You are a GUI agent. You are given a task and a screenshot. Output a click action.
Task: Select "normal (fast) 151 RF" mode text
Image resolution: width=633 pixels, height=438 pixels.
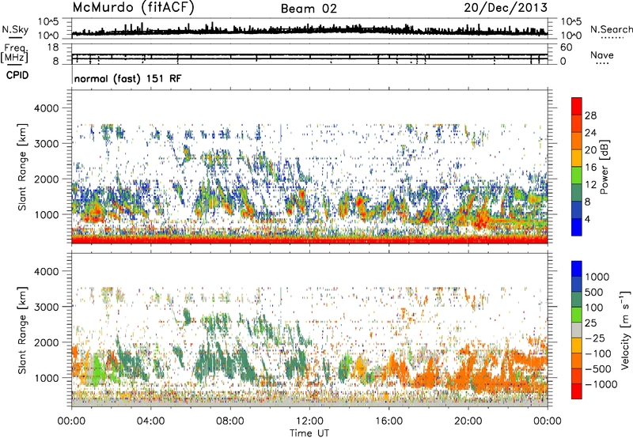127,78
